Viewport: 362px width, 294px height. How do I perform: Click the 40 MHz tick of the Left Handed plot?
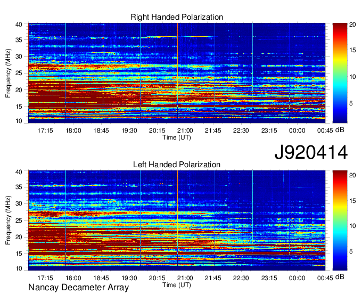[19, 172]
